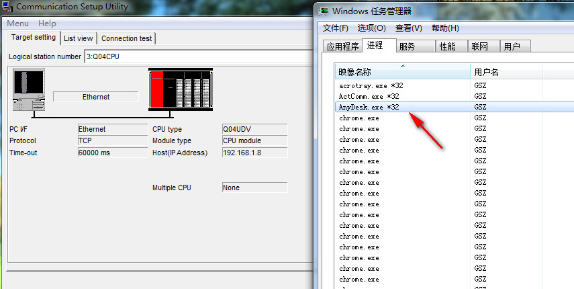The width and height of the screenshot is (574, 289).
Task: Open the Connection test tab
Action: [127, 38]
